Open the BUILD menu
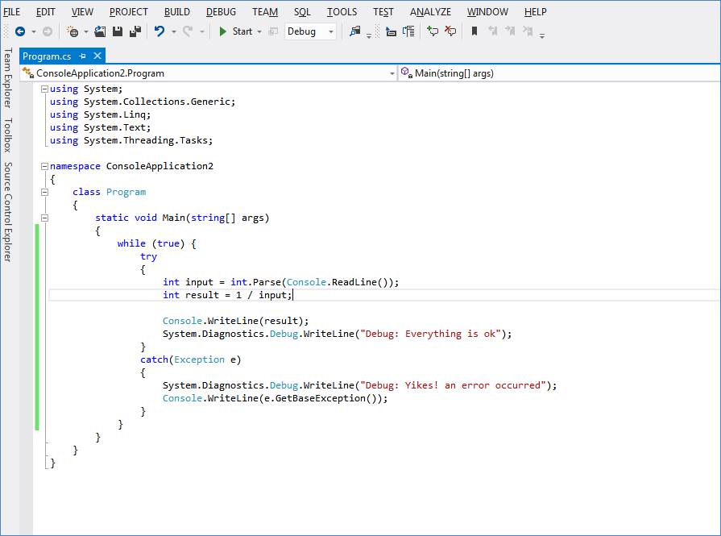This screenshot has width=721, height=536. 177,12
